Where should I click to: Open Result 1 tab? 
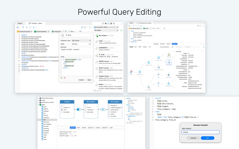168,44
